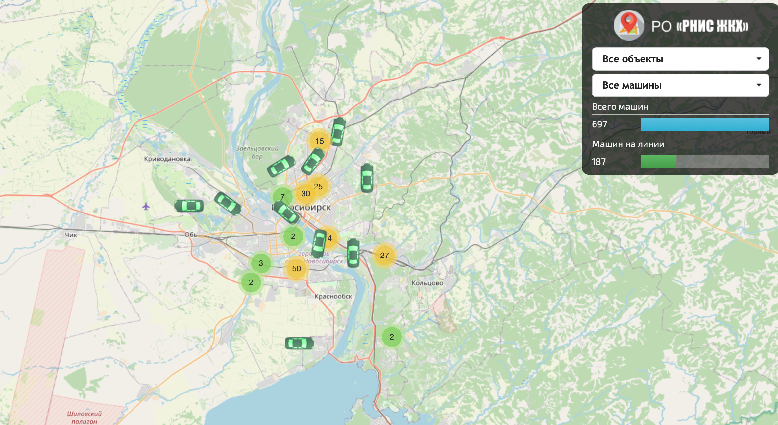Image resolution: width=778 pixels, height=425 pixels.
Task: Click the РНИС ЖКХ map pin logo
Action: [629, 25]
